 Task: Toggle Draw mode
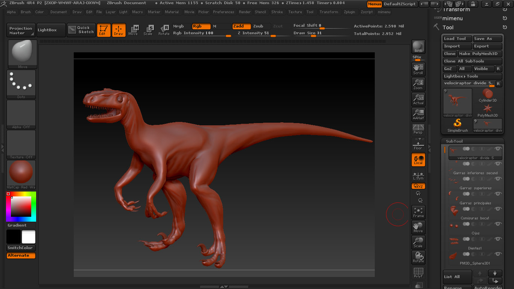pyautogui.click(x=119, y=30)
